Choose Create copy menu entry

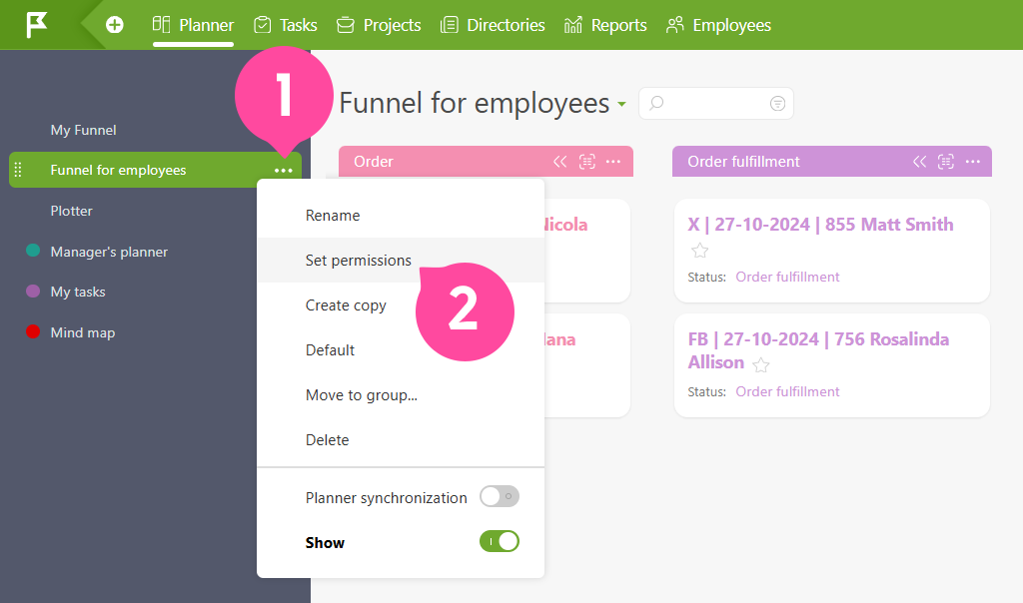(401, 305)
